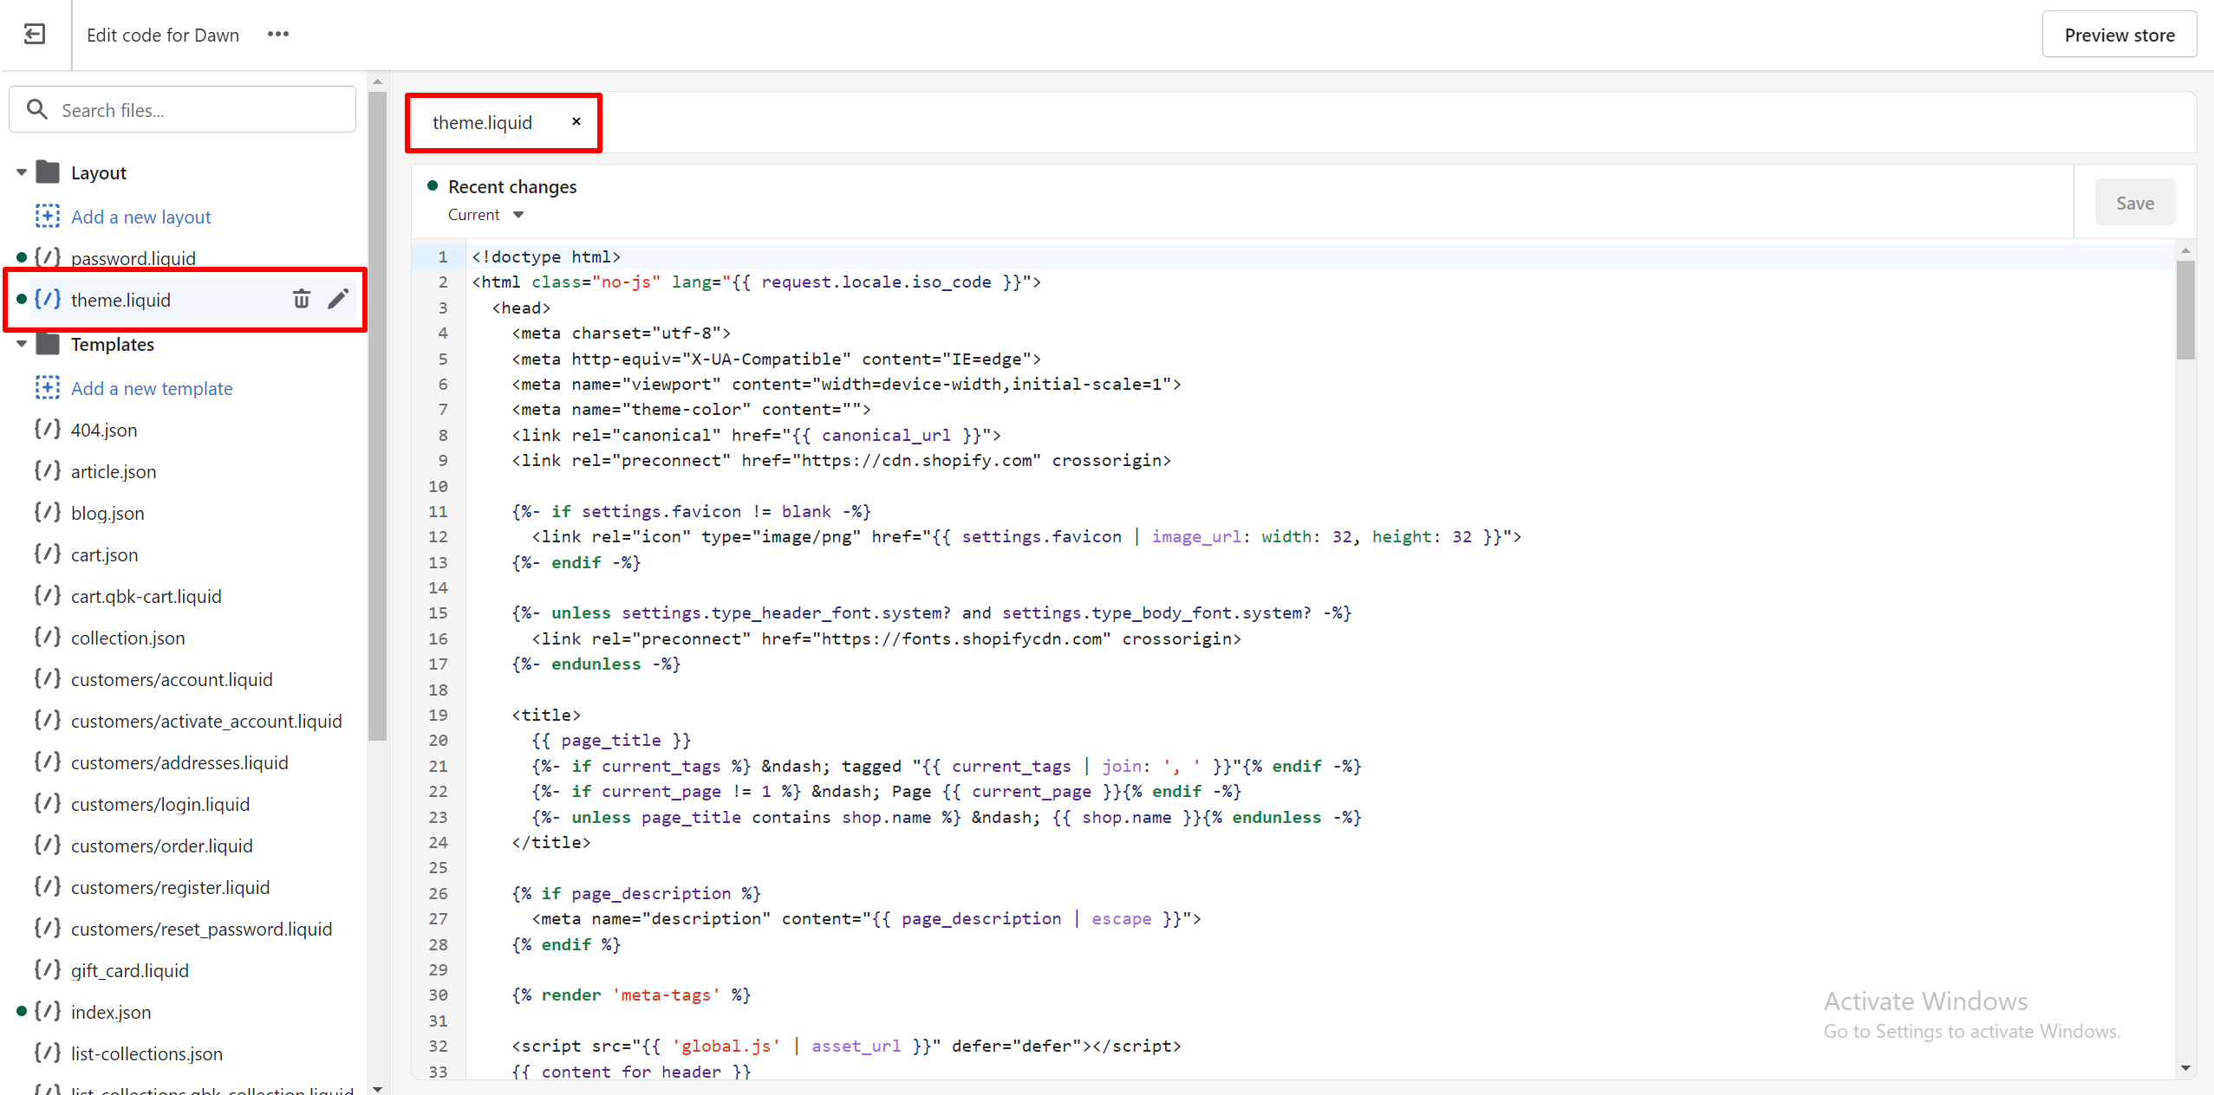2214x1095 pixels.
Task: Click the render 'meta-tags' code line
Action: [x=631, y=995]
